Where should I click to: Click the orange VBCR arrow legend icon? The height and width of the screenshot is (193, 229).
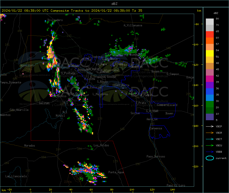(210, 133)
